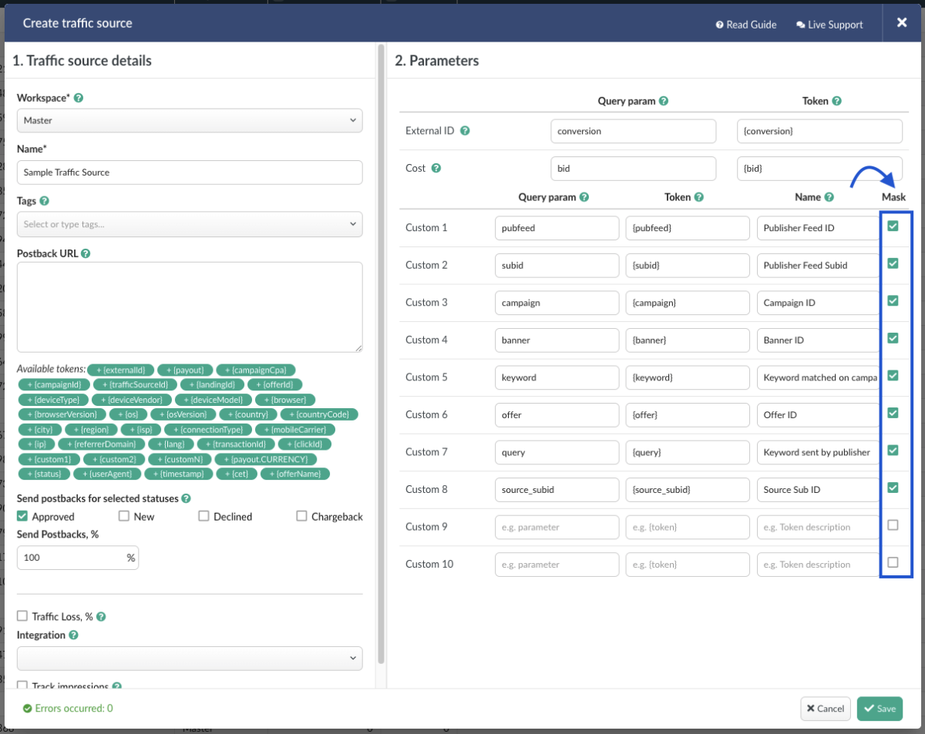The height and width of the screenshot is (734, 925).
Task: Open Live Support from the header
Action: [x=829, y=24]
